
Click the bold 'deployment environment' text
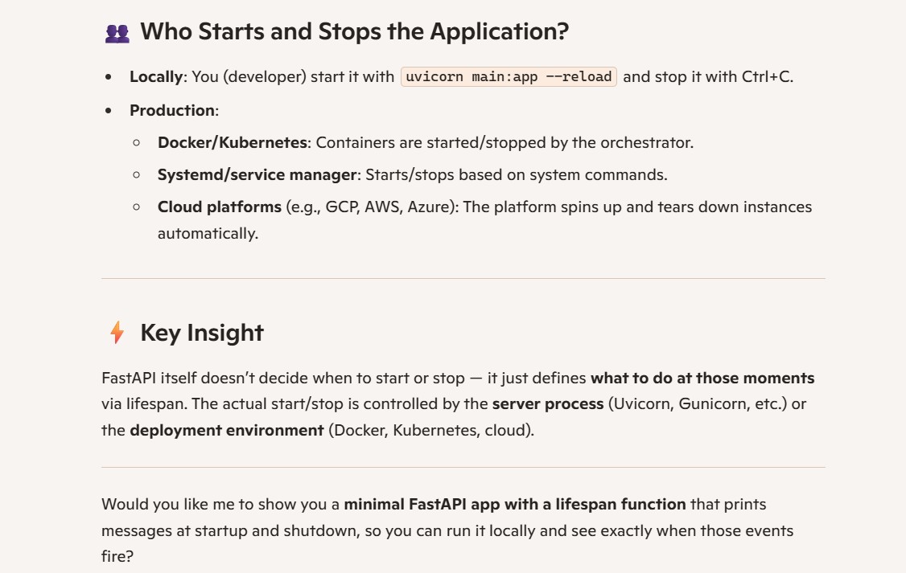[x=227, y=431]
